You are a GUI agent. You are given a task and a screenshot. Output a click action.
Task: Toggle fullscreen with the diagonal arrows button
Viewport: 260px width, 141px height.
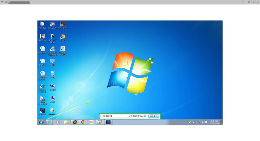click(253, 2)
